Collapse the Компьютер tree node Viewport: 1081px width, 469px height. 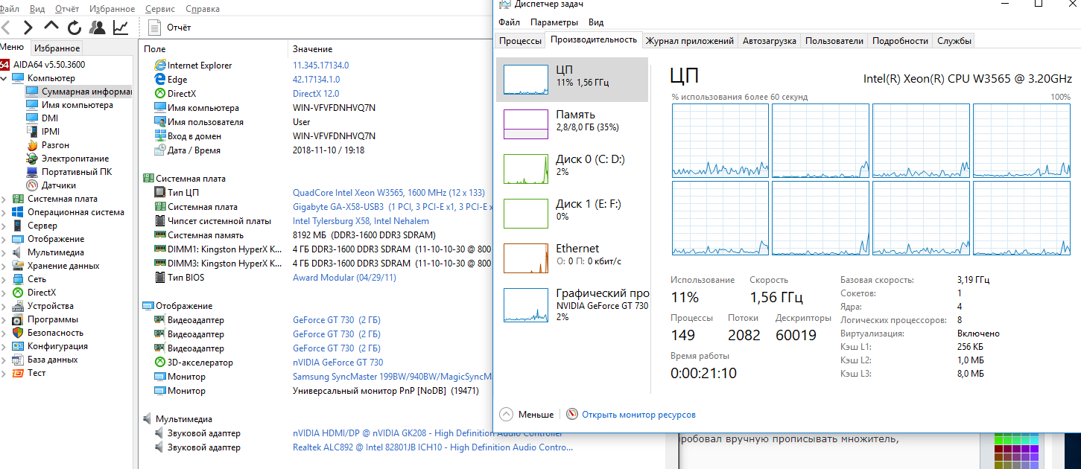click(4, 78)
